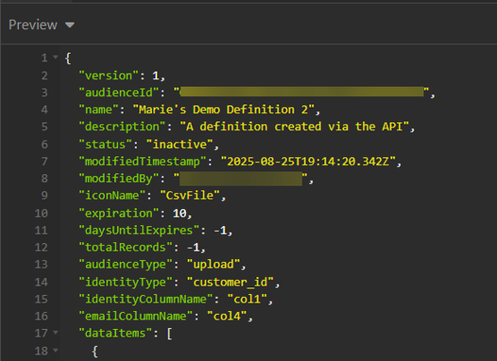
Task: Click the "CsvFile" iconName value
Action: (x=190, y=196)
